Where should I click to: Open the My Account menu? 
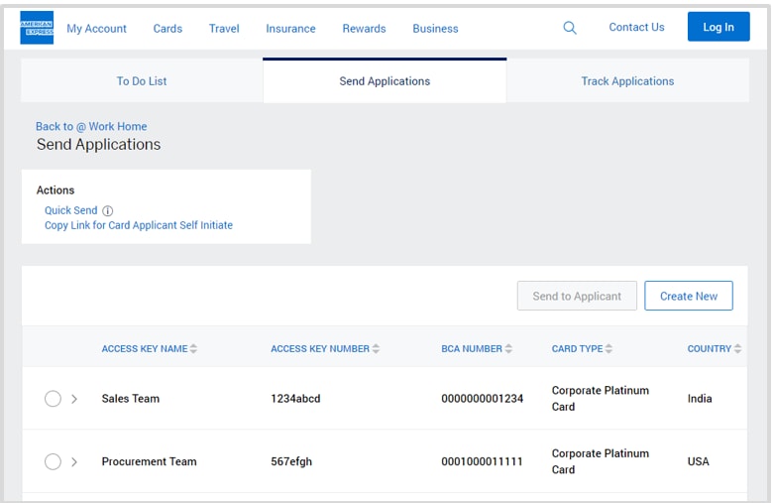pyautogui.click(x=96, y=29)
